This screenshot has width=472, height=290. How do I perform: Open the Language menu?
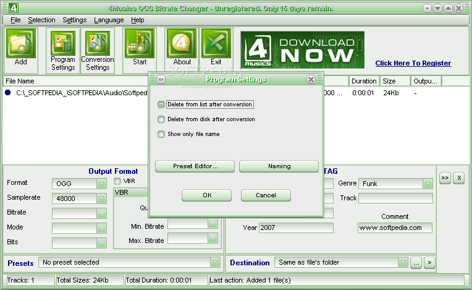click(x=109, y=20)
